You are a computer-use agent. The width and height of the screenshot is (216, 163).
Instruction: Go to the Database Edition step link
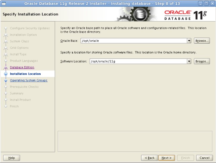tap(22, 67)
